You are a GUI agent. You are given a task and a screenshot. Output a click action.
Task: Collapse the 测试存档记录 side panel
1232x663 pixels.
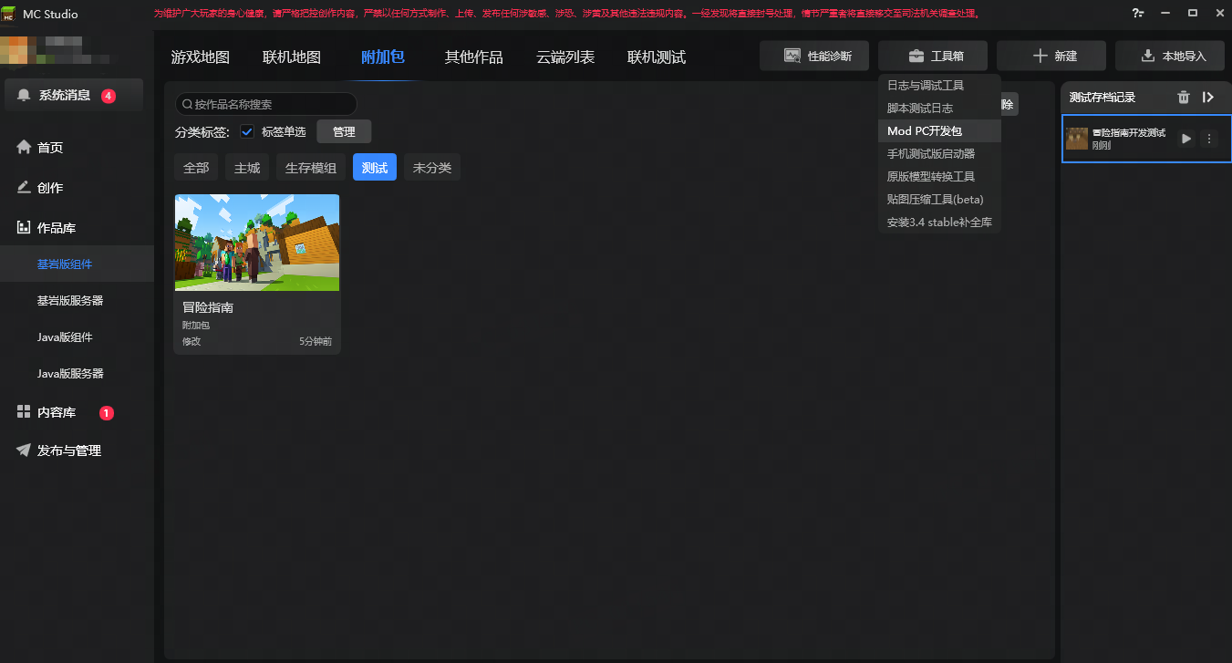tap(1208, 98)
